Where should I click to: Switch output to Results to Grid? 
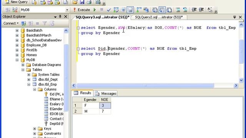(x=162, y=10)
